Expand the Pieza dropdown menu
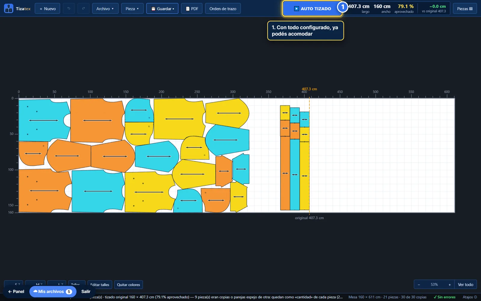The width and height of the screenshot is (481, 301). click(x=132, y=9)
